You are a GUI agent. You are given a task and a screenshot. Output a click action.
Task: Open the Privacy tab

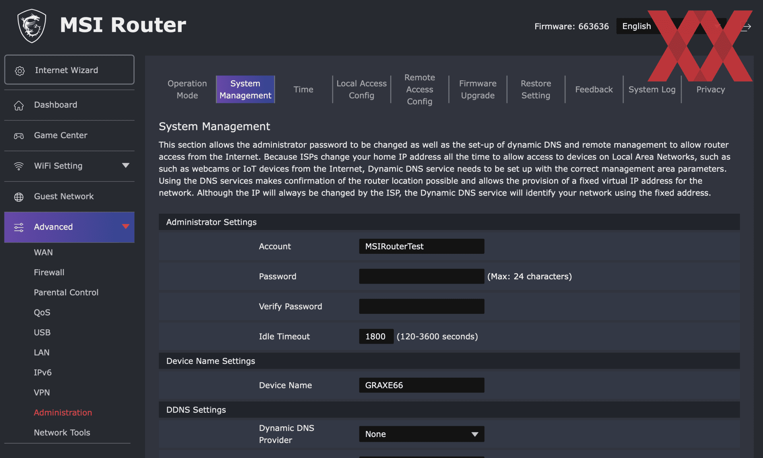tap(711, 89)
